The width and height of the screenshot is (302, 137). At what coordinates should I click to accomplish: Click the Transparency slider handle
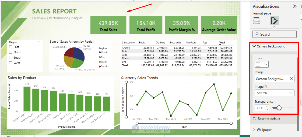click(279, 108)
